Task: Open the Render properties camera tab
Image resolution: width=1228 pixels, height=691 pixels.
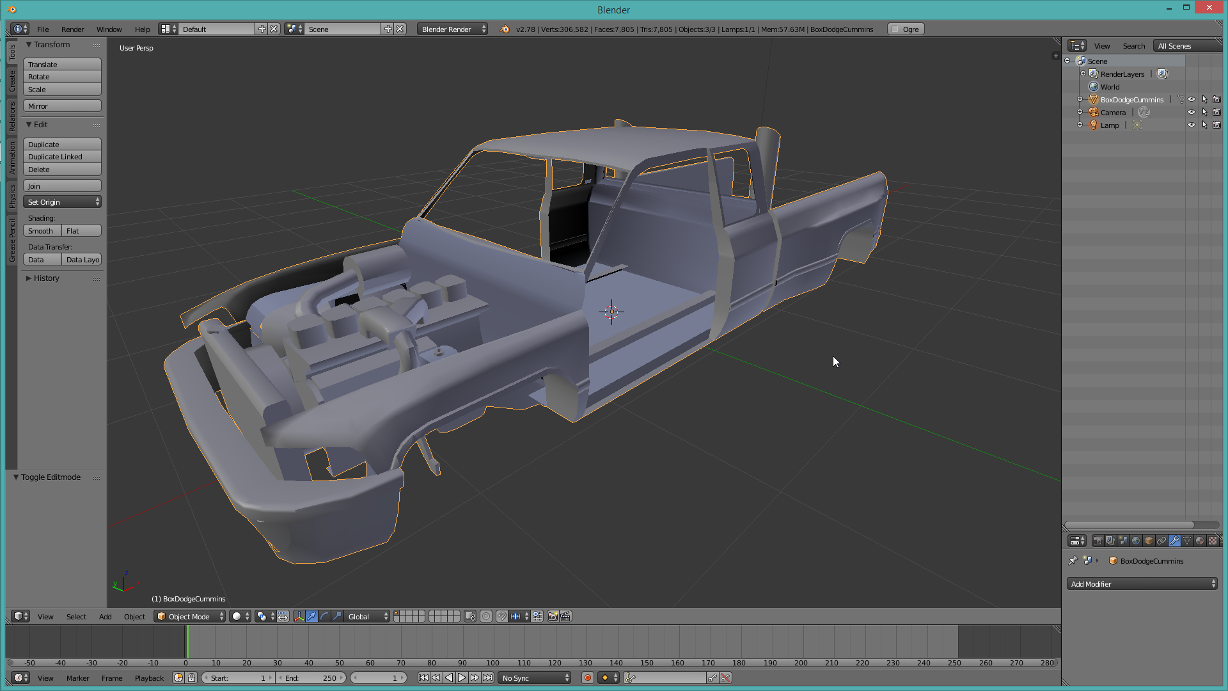Action: point(1098,541)
